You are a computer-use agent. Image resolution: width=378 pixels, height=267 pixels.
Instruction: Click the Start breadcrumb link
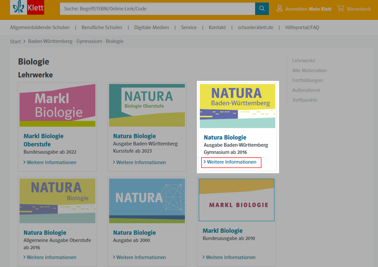click(15, 42)
